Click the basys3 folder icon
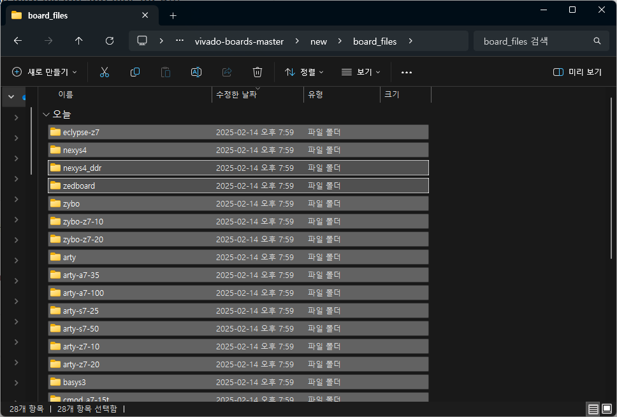Screen dimensions: 617x417 55,382
